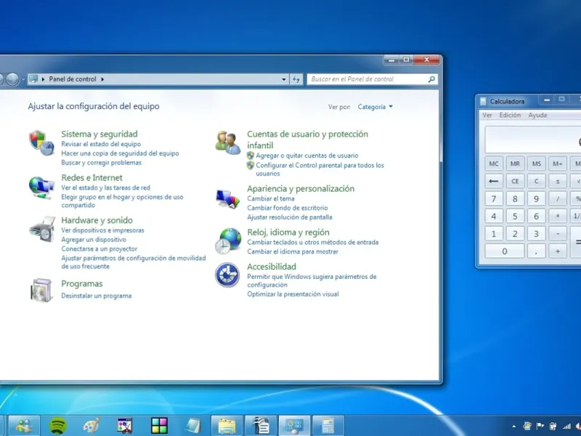
Task: Click the backspace arrow button in Calculadora
Action: [494, 181]
